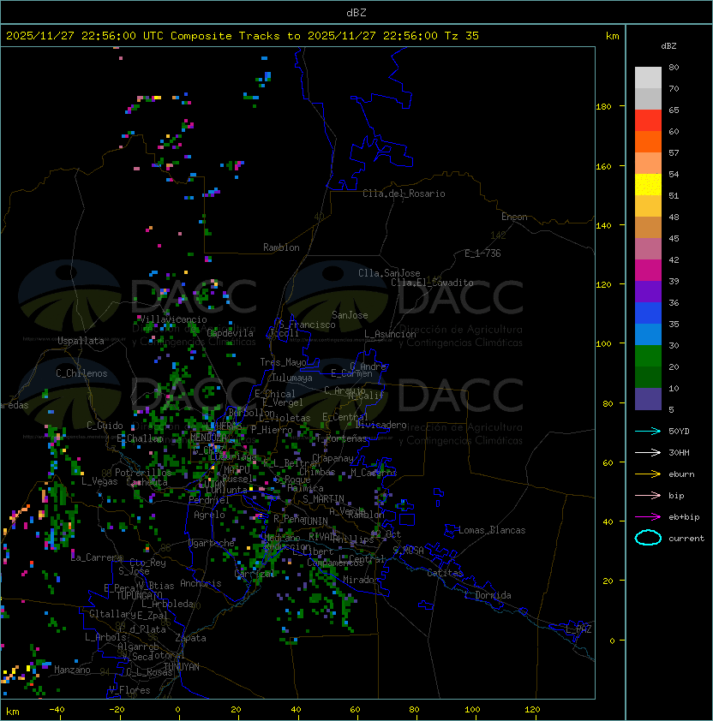Click the Tres_Mayo map label
This screenshot has height=721, width=713.
click(283, 362)
